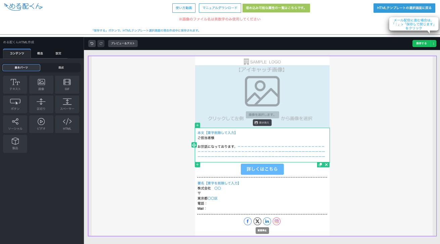This screenshot has height=244, width=440.
Task: Expand the save options next to 保存する
Action: 433,43
